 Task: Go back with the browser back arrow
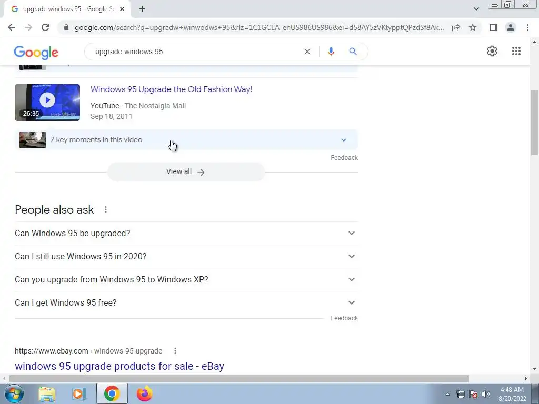(12, 27)
